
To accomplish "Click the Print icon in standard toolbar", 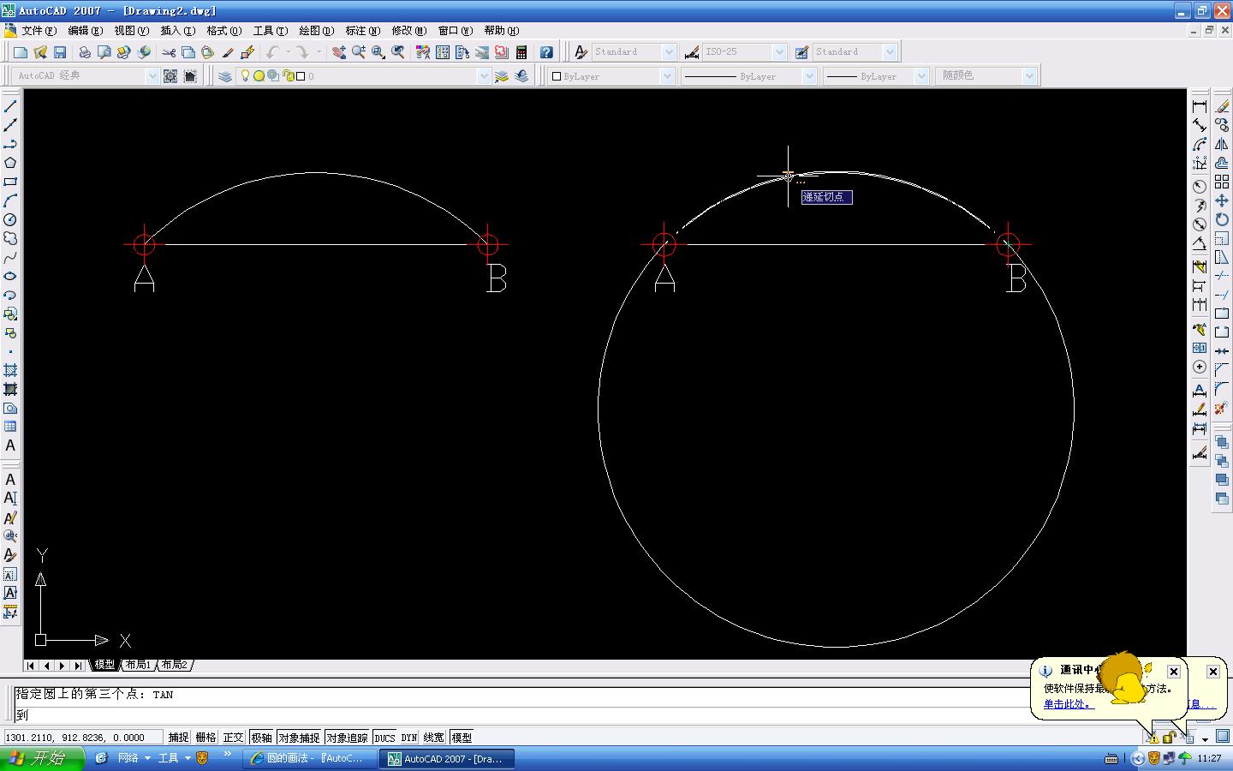I will coord(85,52).
